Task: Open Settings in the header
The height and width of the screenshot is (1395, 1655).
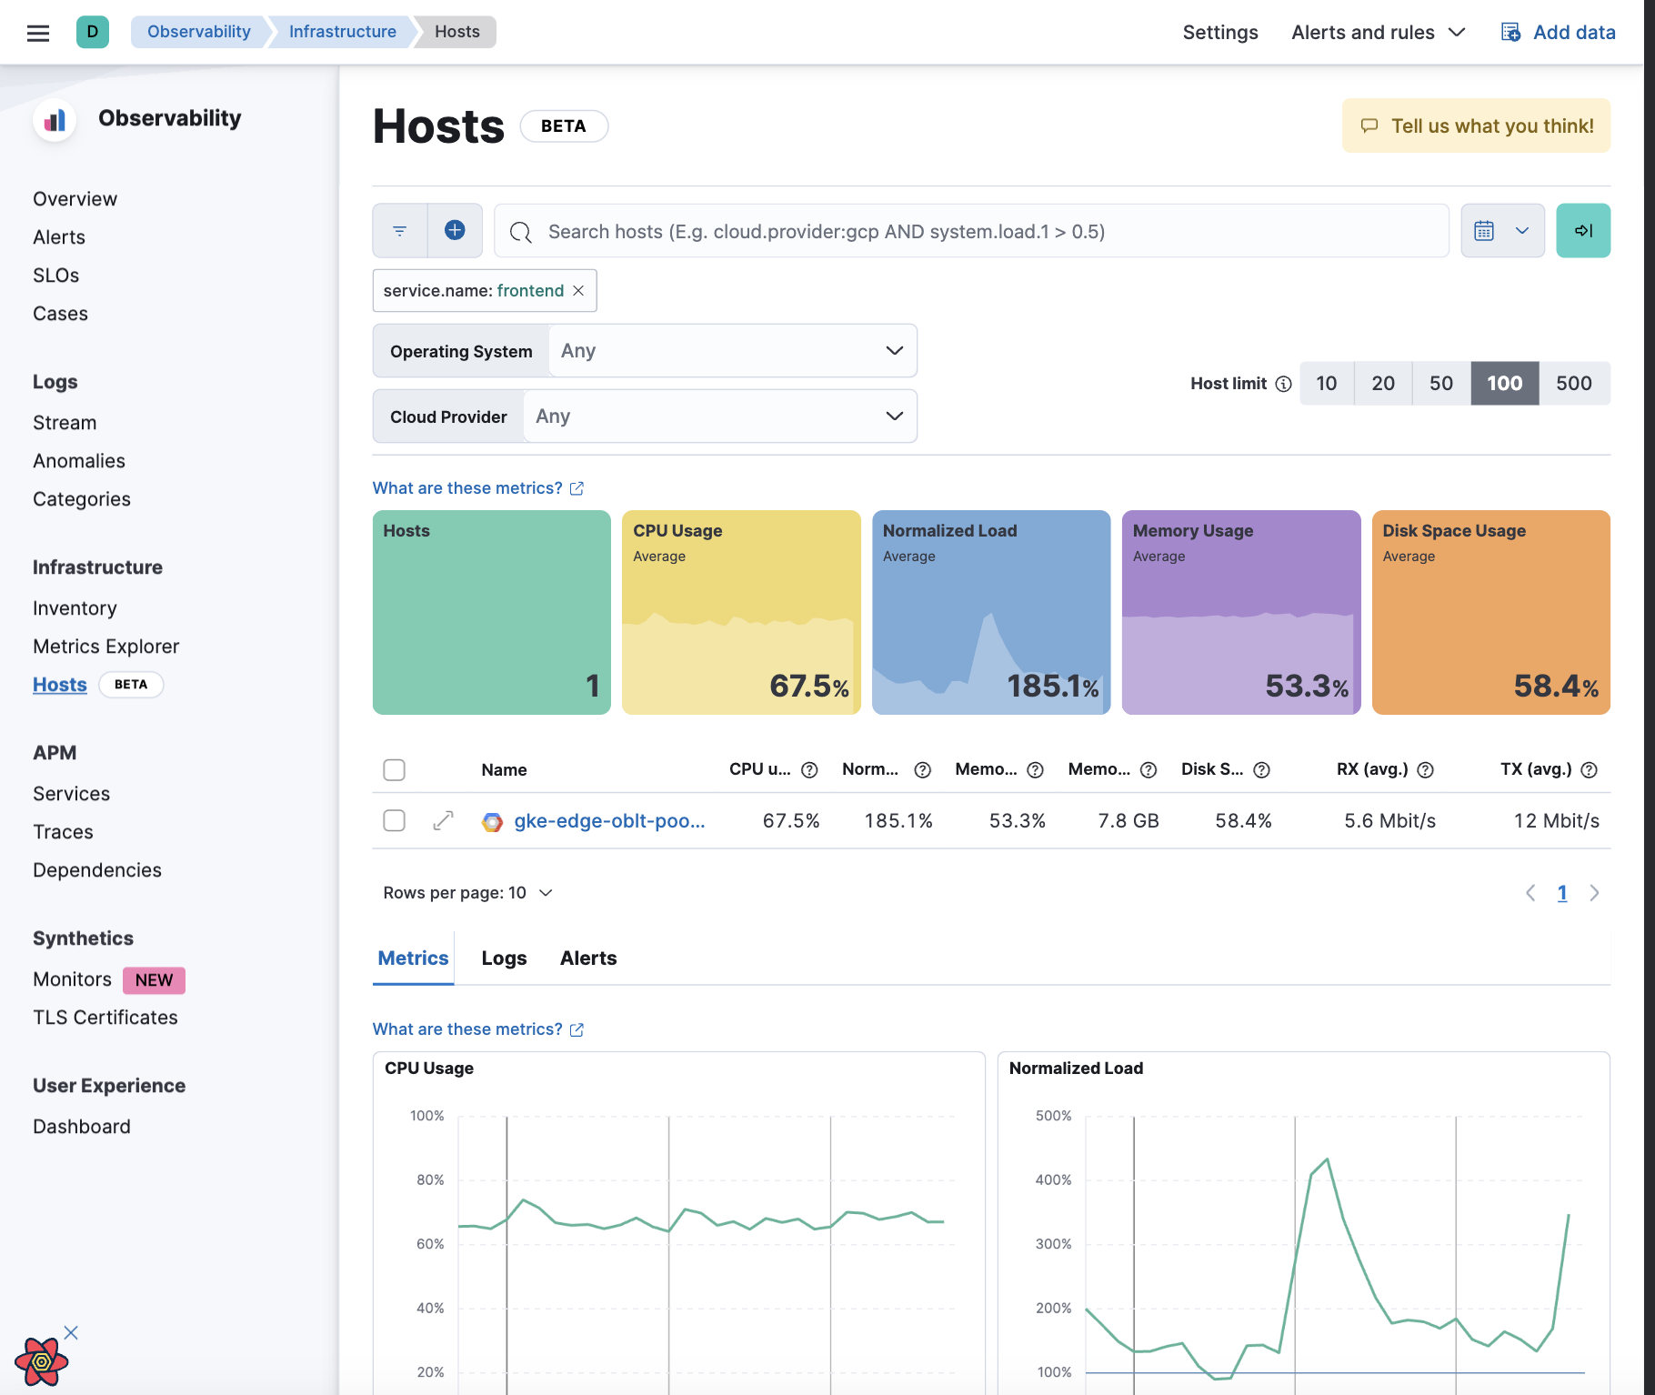Action: pyautogui.click(x=1220, y=33)
